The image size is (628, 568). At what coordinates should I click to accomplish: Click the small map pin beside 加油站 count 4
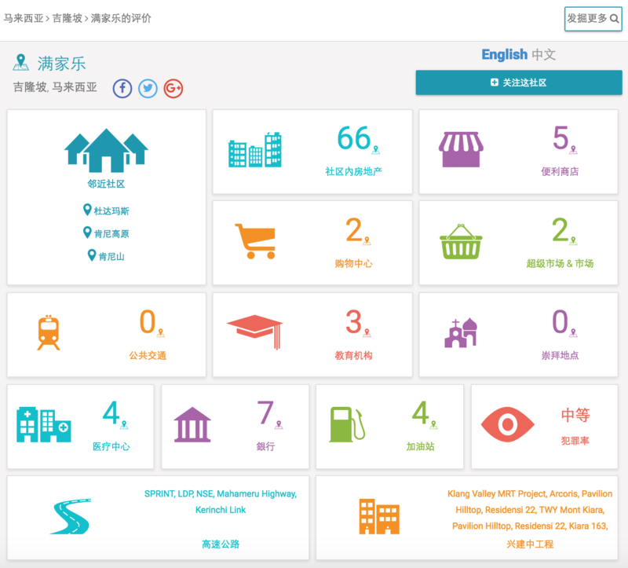tap(433, 425)
